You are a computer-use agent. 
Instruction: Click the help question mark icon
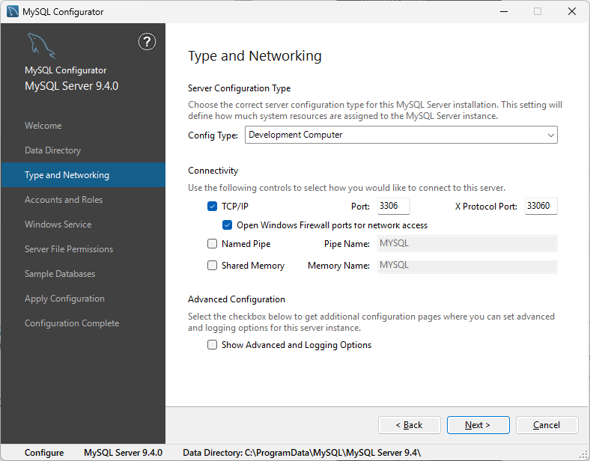pos(147,42)
